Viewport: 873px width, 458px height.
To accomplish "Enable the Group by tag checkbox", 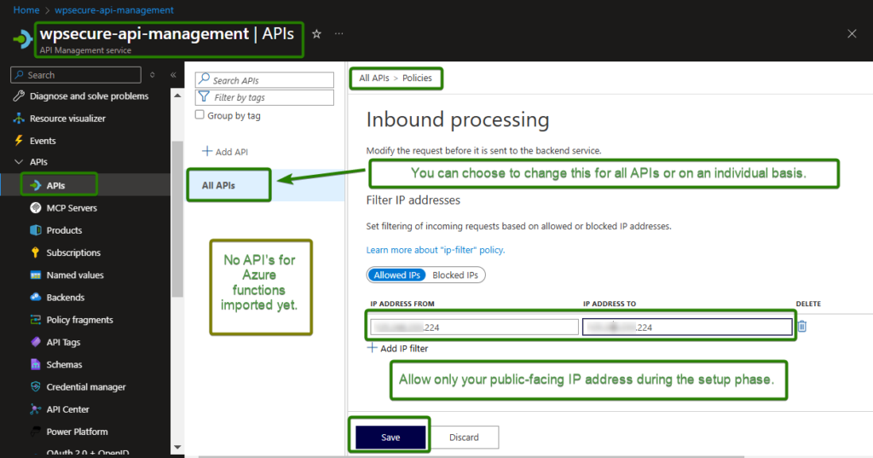I will (x=199, y=115).
